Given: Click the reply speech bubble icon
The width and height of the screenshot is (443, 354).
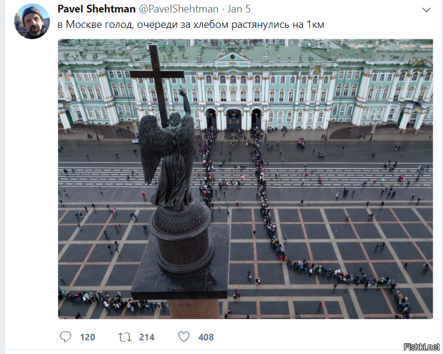Looking at the screenshot, I should tap(65, 336).
